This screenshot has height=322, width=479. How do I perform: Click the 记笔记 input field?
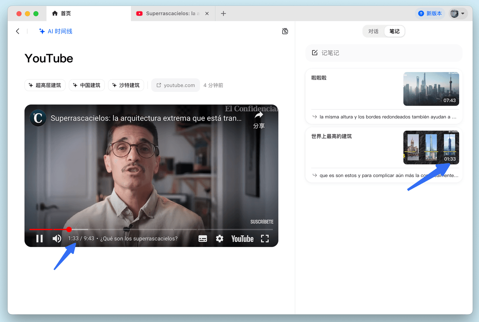coord(384,53)
